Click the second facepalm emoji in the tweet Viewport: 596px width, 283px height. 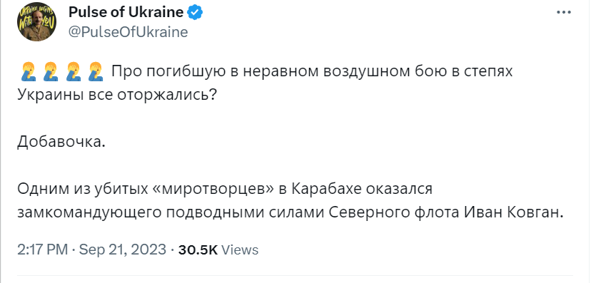point(50,72)
